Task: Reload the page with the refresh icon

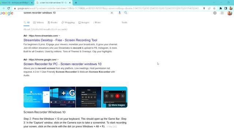Action: (9, 8)
